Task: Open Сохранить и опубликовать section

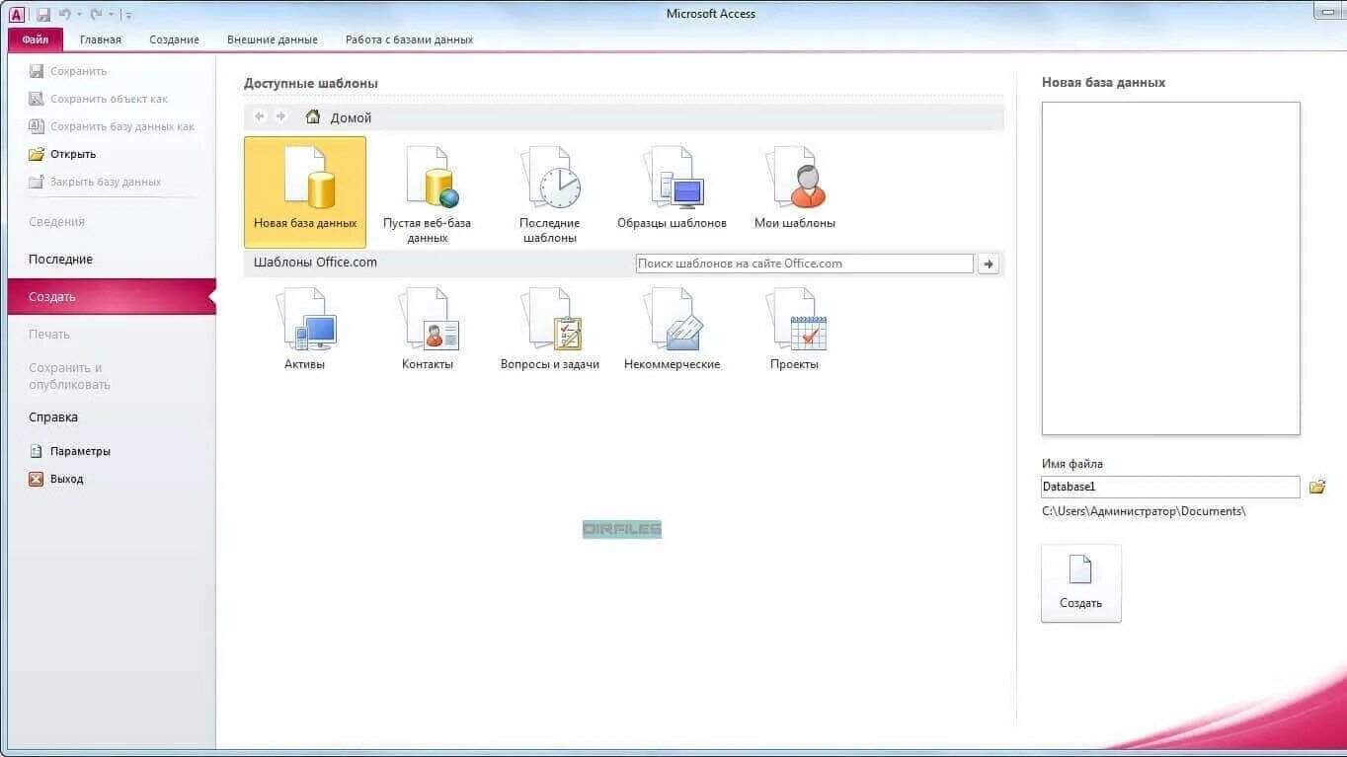Action: pos(69,376)
